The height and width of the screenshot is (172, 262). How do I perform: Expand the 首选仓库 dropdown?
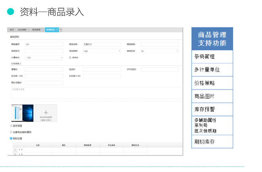[159, 51]
